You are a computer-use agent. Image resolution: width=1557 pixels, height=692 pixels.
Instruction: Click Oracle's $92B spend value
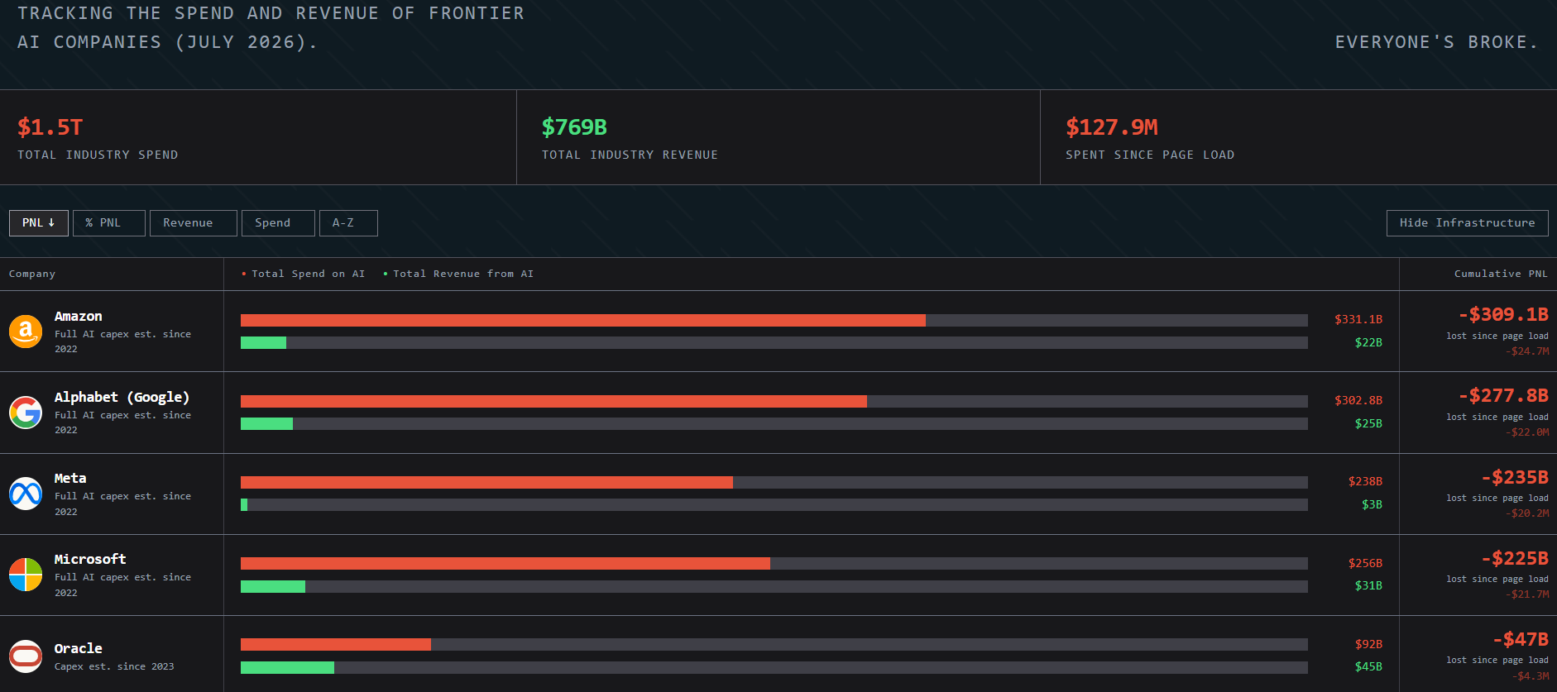click(1368, 644)
